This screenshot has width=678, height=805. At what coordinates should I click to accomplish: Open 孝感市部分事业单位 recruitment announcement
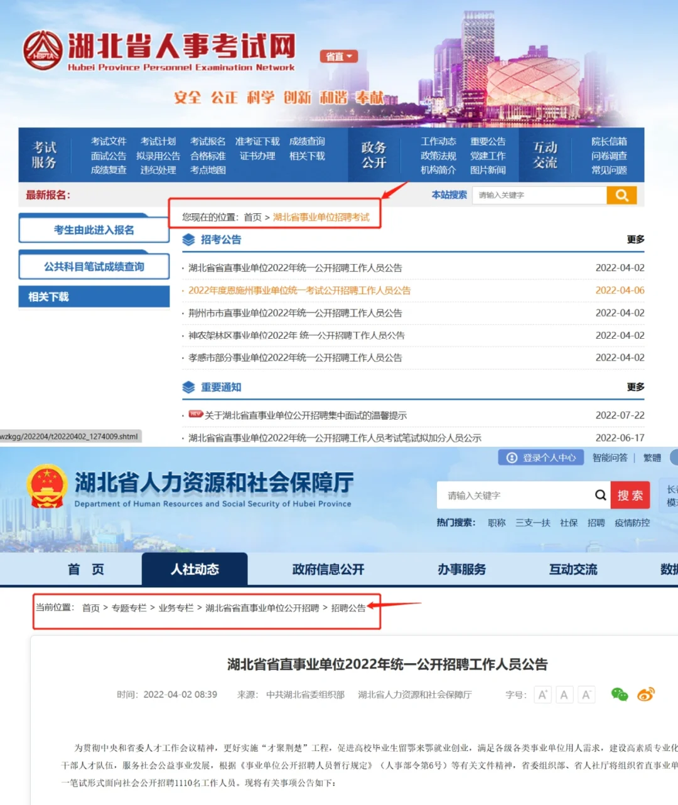(295, 358)
